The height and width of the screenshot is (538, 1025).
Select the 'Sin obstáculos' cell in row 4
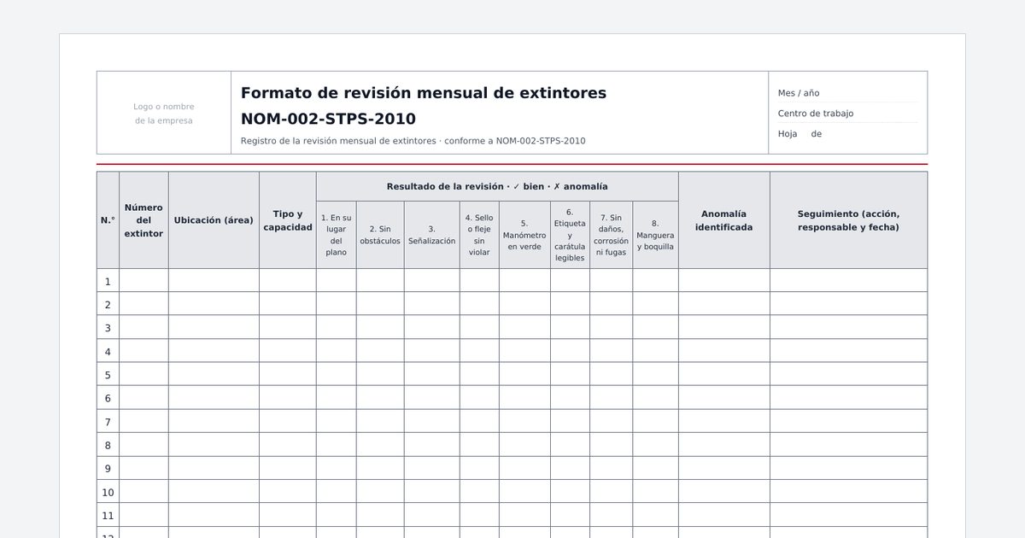coord(380,351)
